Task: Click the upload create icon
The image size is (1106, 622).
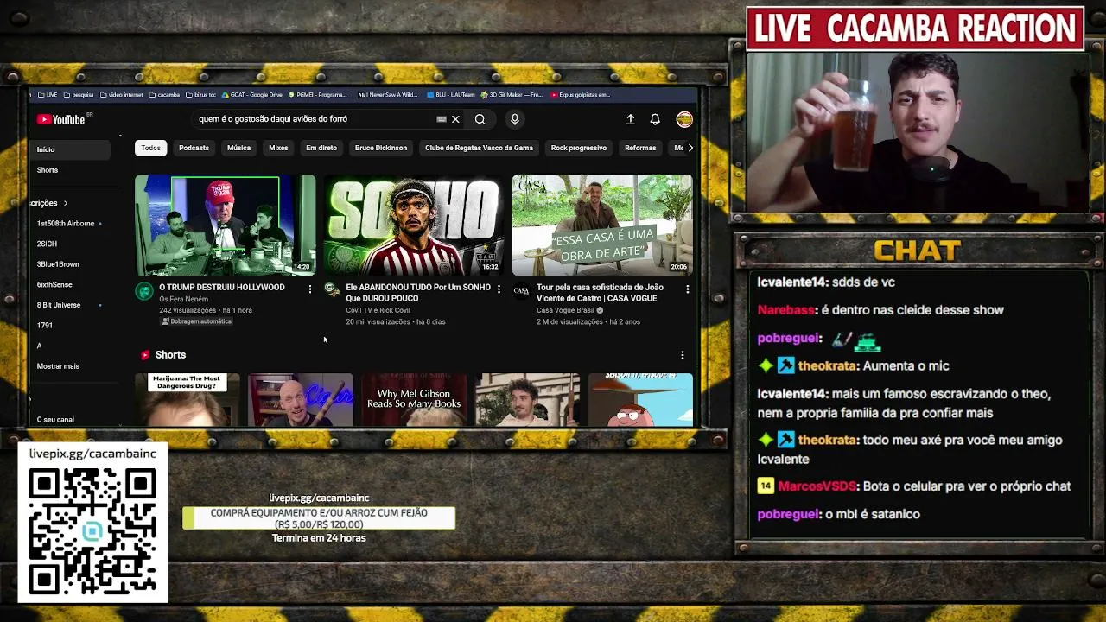Action: pyautogui.click(x=631, y=119)
